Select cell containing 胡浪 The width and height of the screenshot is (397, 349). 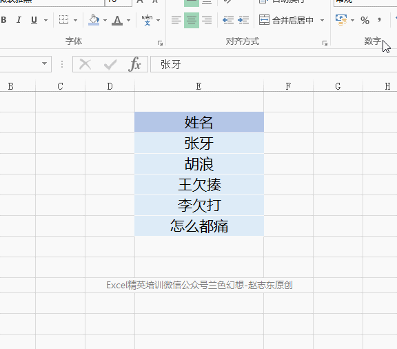click(199, 164)
